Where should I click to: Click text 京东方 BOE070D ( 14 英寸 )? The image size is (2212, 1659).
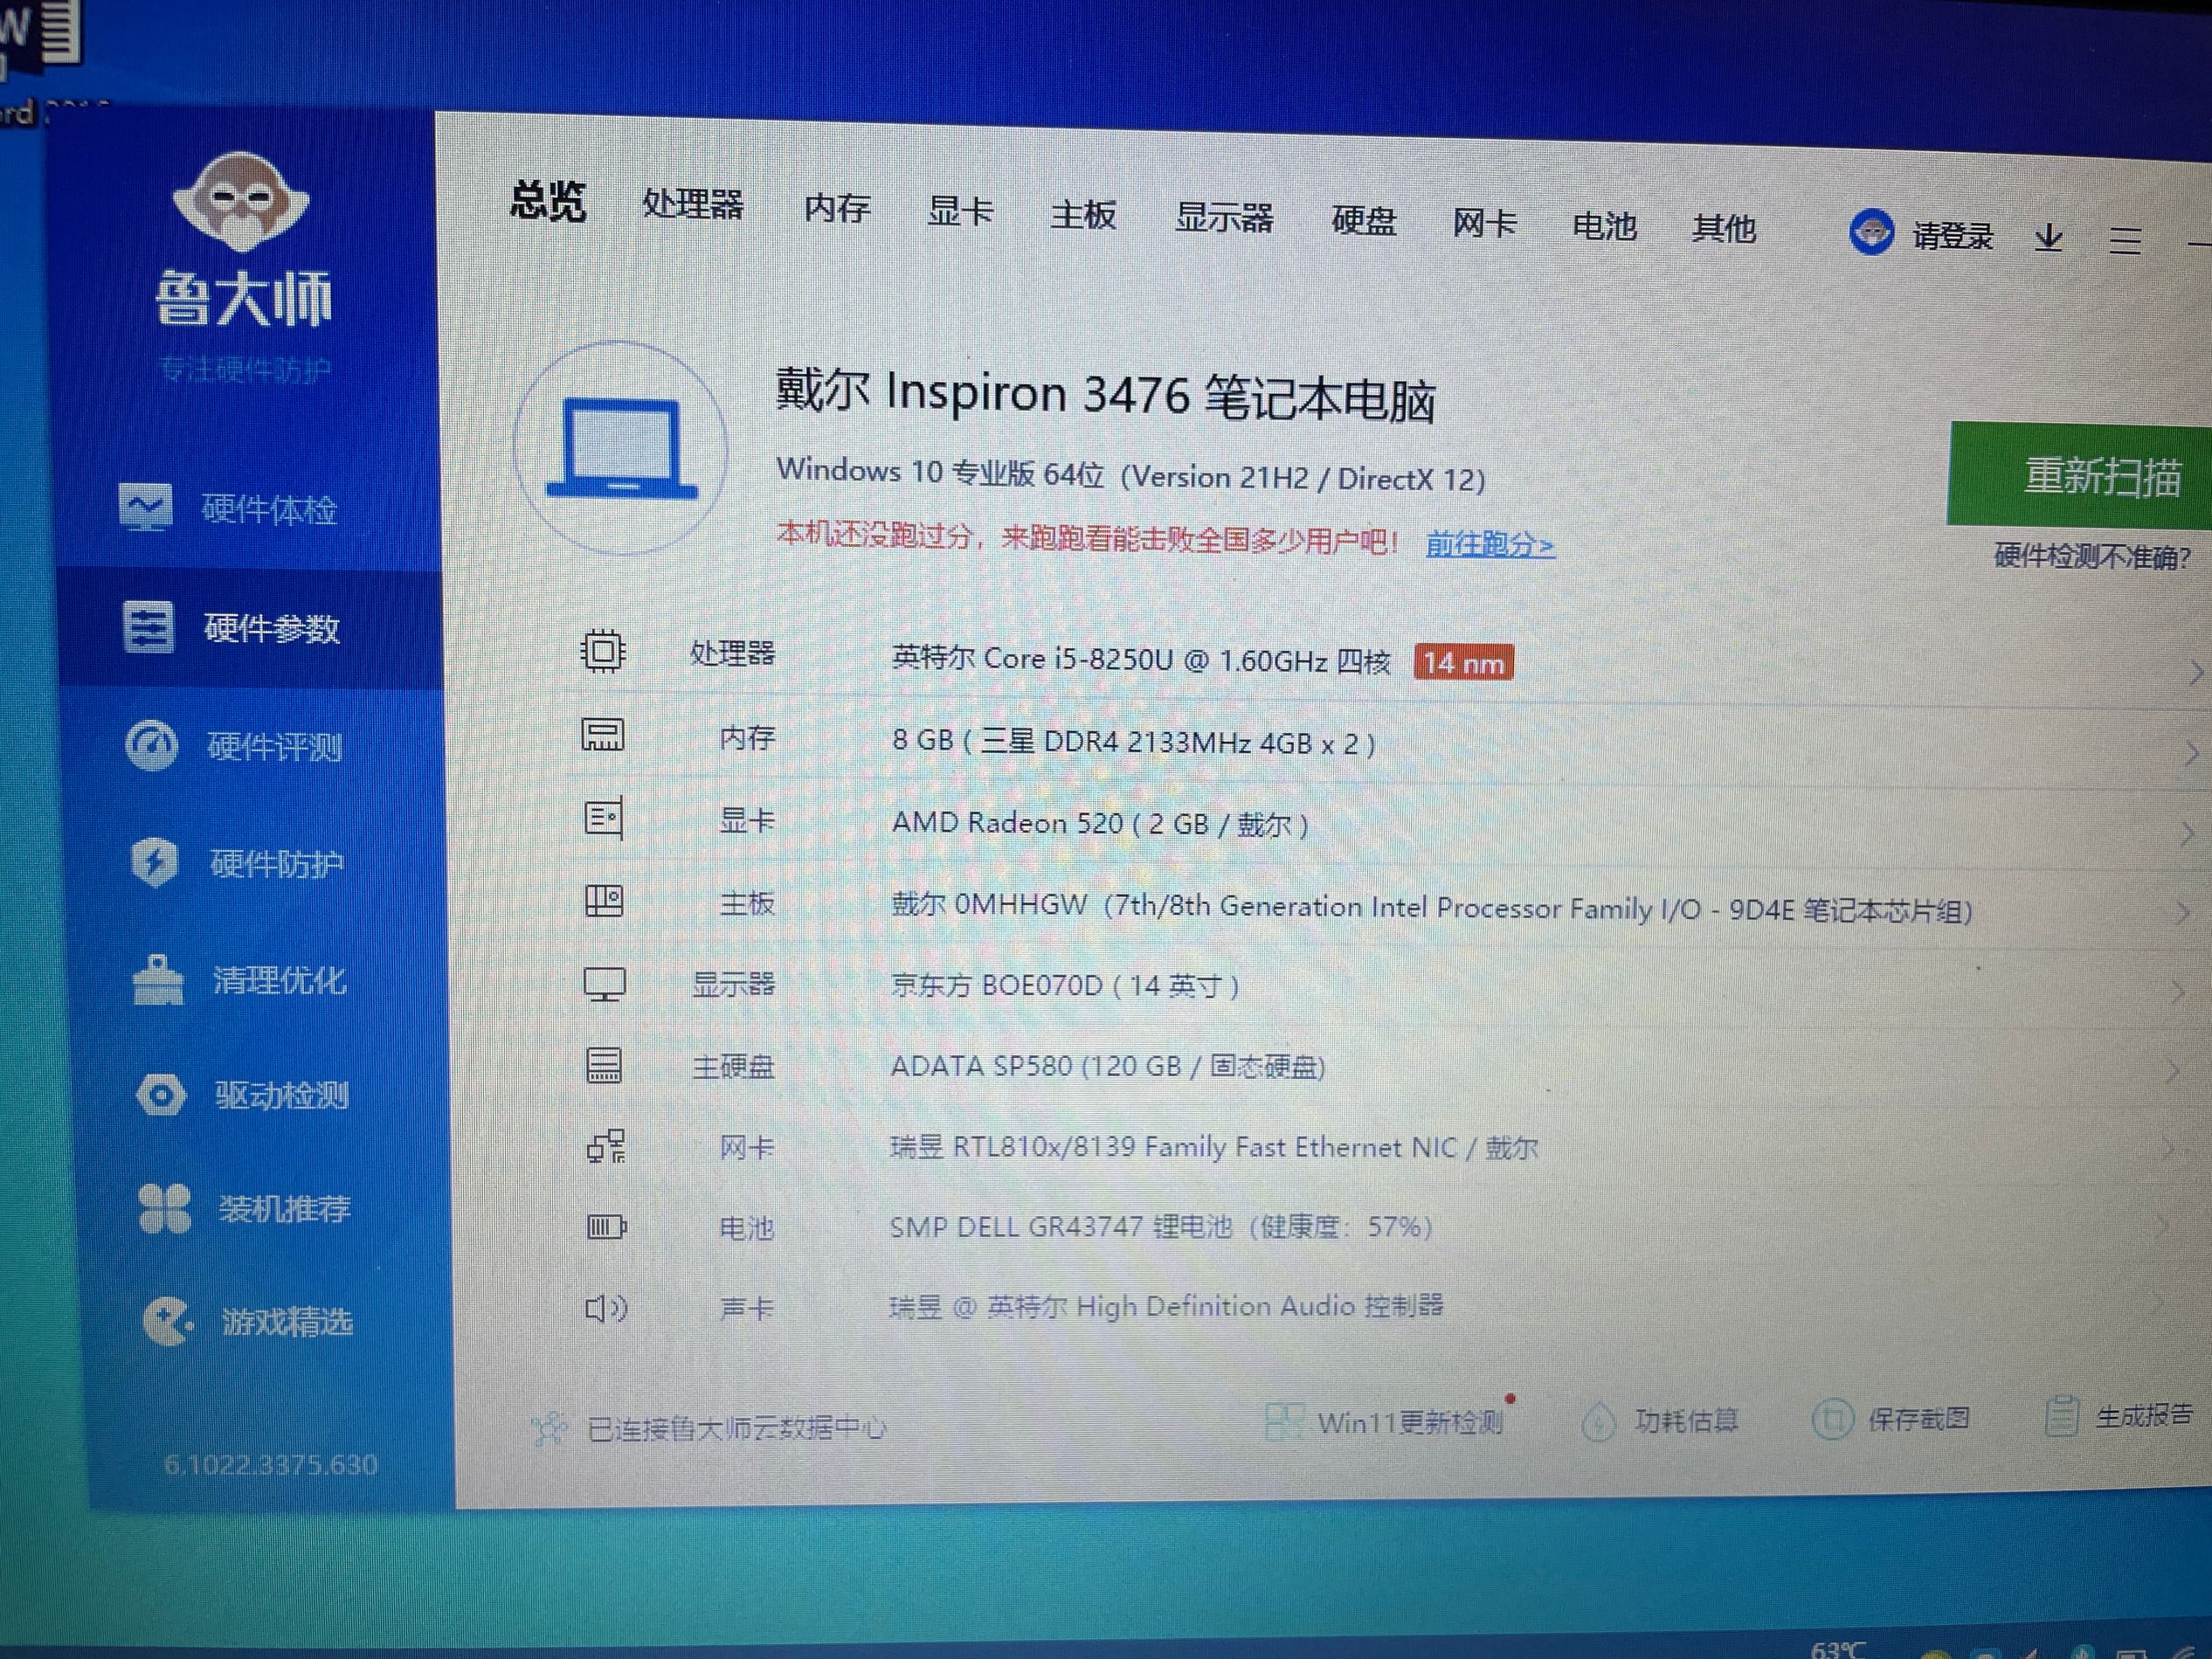1066,986
